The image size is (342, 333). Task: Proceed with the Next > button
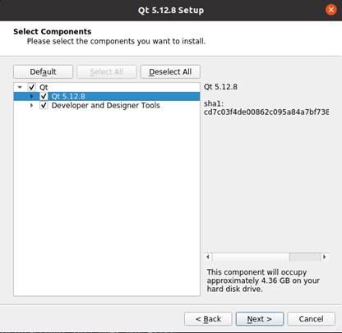coord(260,319)
